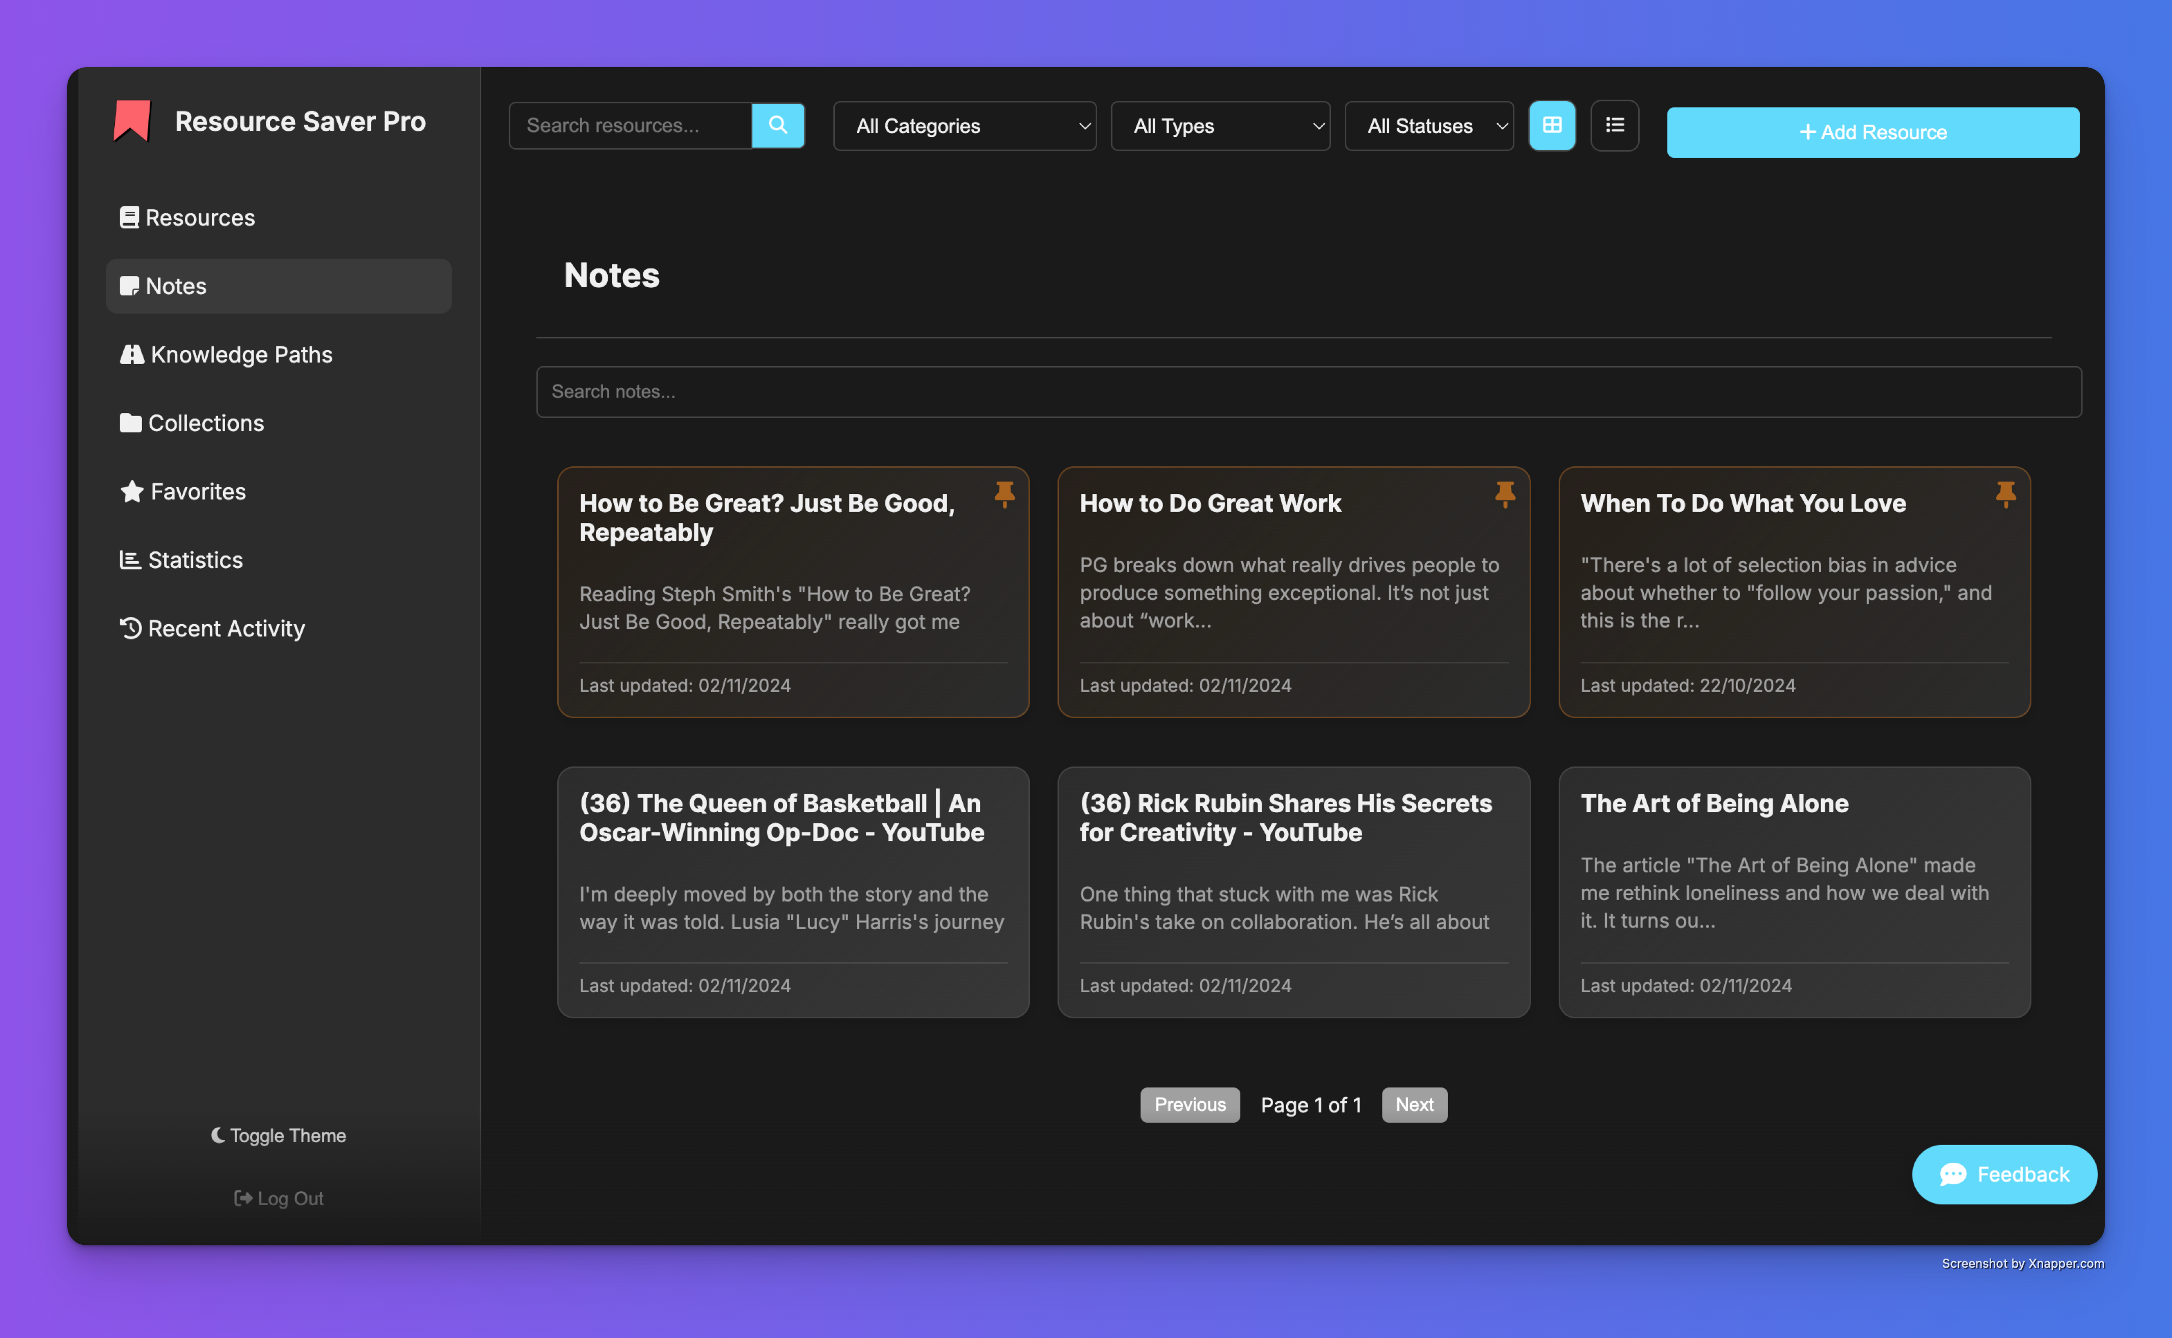The height and width of the screenshot is (1338, 2172).
Task: Click the 'PG breaks down what really drives' excerpt
Action: (1289, 593)
